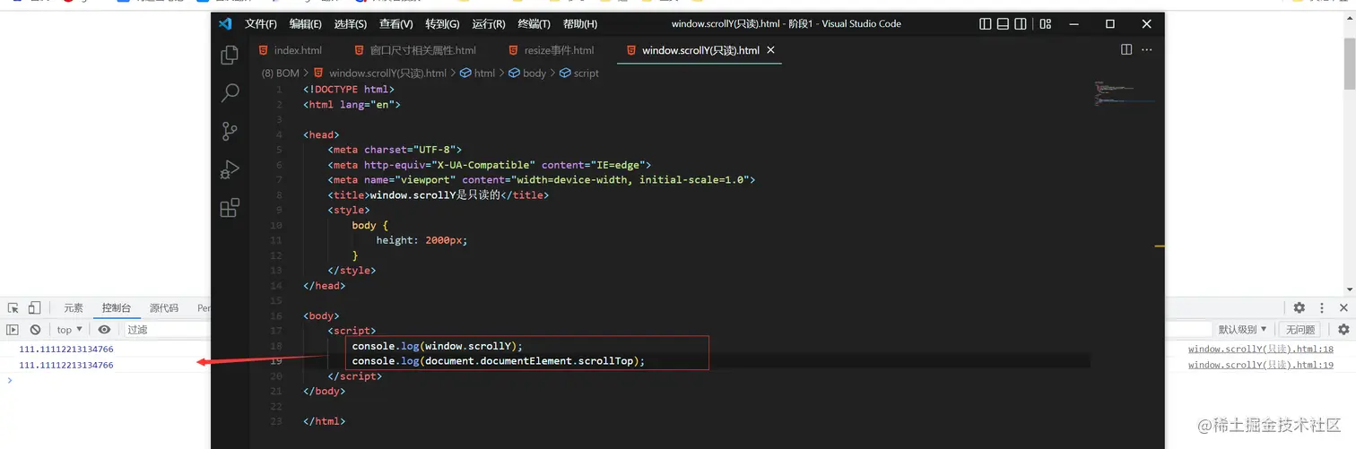Open the Extensions view
This screenshot has height=449, width=1356.
click(x=230, y=208)
